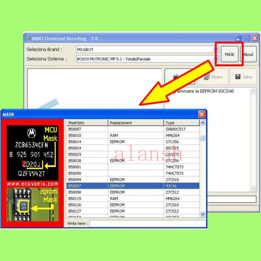Select the B58115 mask row

click(133, 198)
